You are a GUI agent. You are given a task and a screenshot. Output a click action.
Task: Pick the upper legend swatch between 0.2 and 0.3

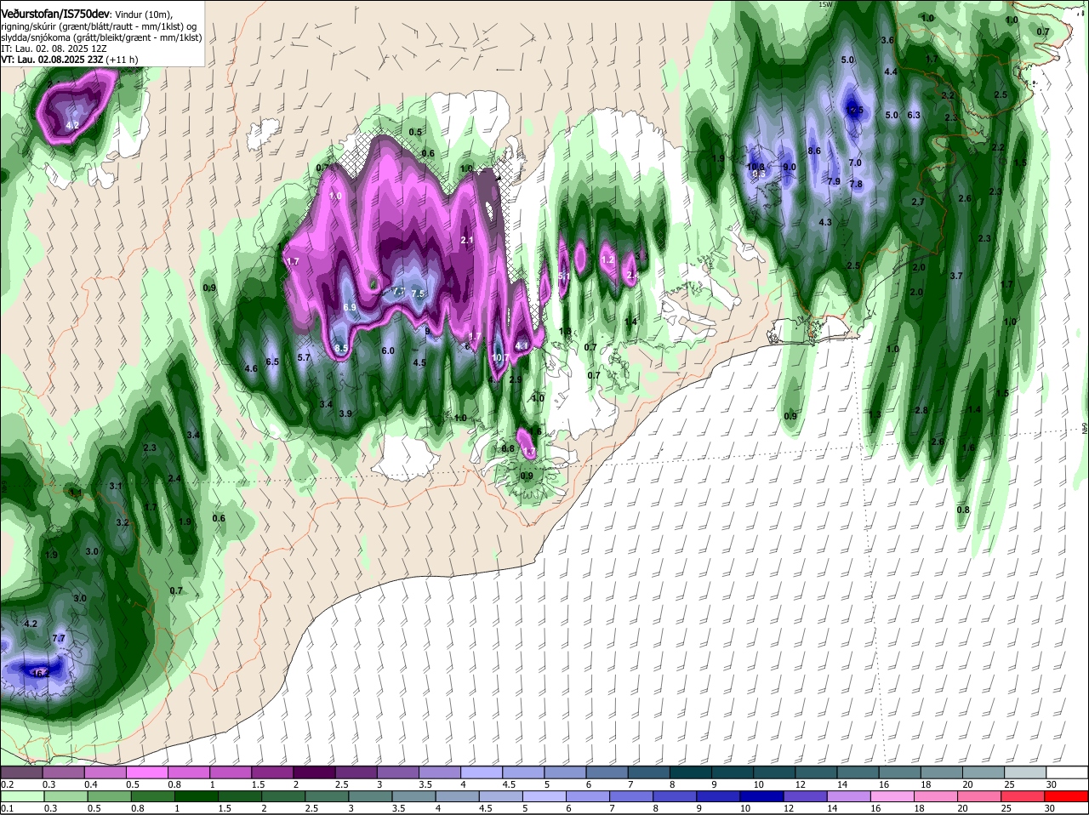tap(21, 772)
